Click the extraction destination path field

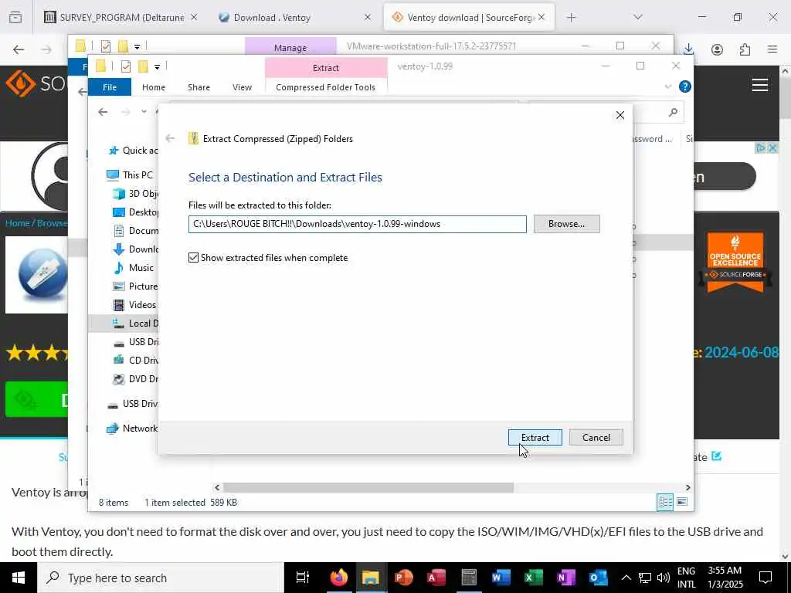[x=357, y=224]
